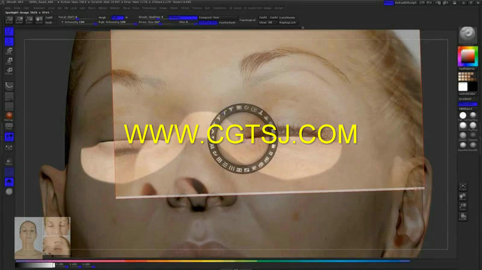This screenshot has width=482, height=270.
Task: Open the MatCap material sphere picker
Action: tap(9, 116)
